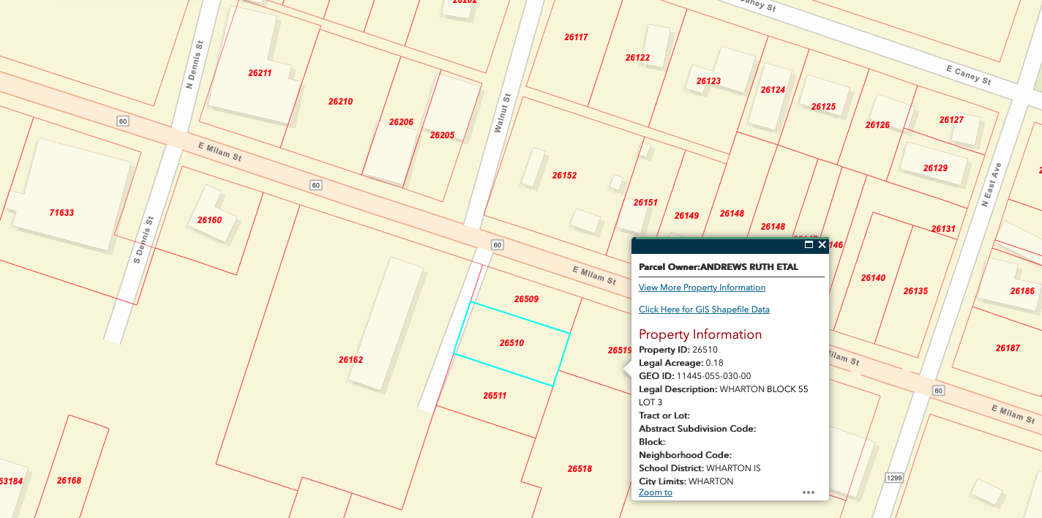Viewport: 1042px width, 518px height.
Task: Click parcel 26129 on the map
Action: tap(935, 168)
